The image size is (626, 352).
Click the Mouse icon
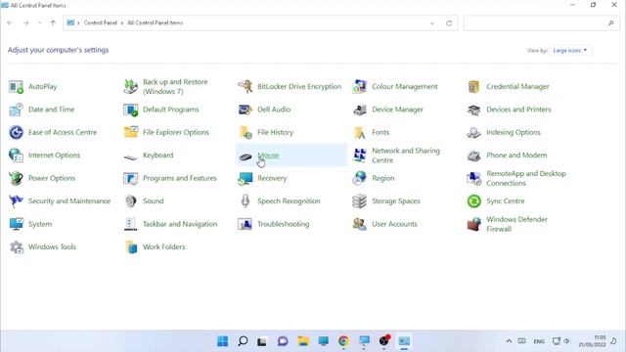click(x=246, y=156)
